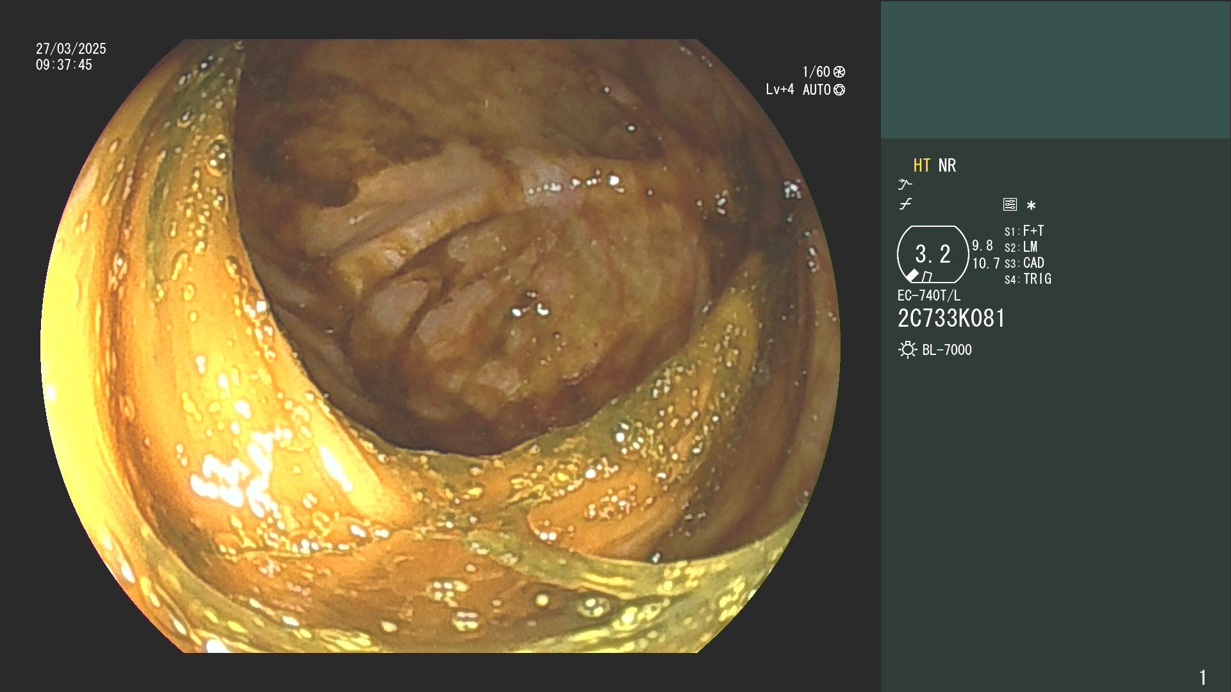Viewport: 1231px width, 692px height.
Task: Click the empty patient info panel
Action: (x=1055, y=70)
